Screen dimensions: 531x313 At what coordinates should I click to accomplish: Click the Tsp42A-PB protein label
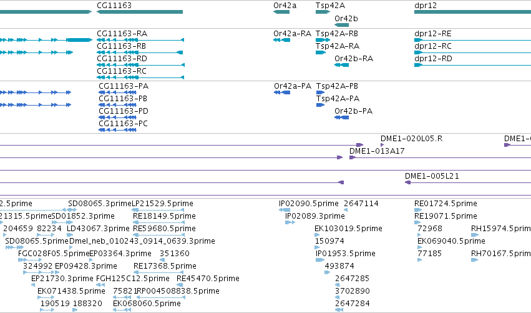(x=337, y=86)
